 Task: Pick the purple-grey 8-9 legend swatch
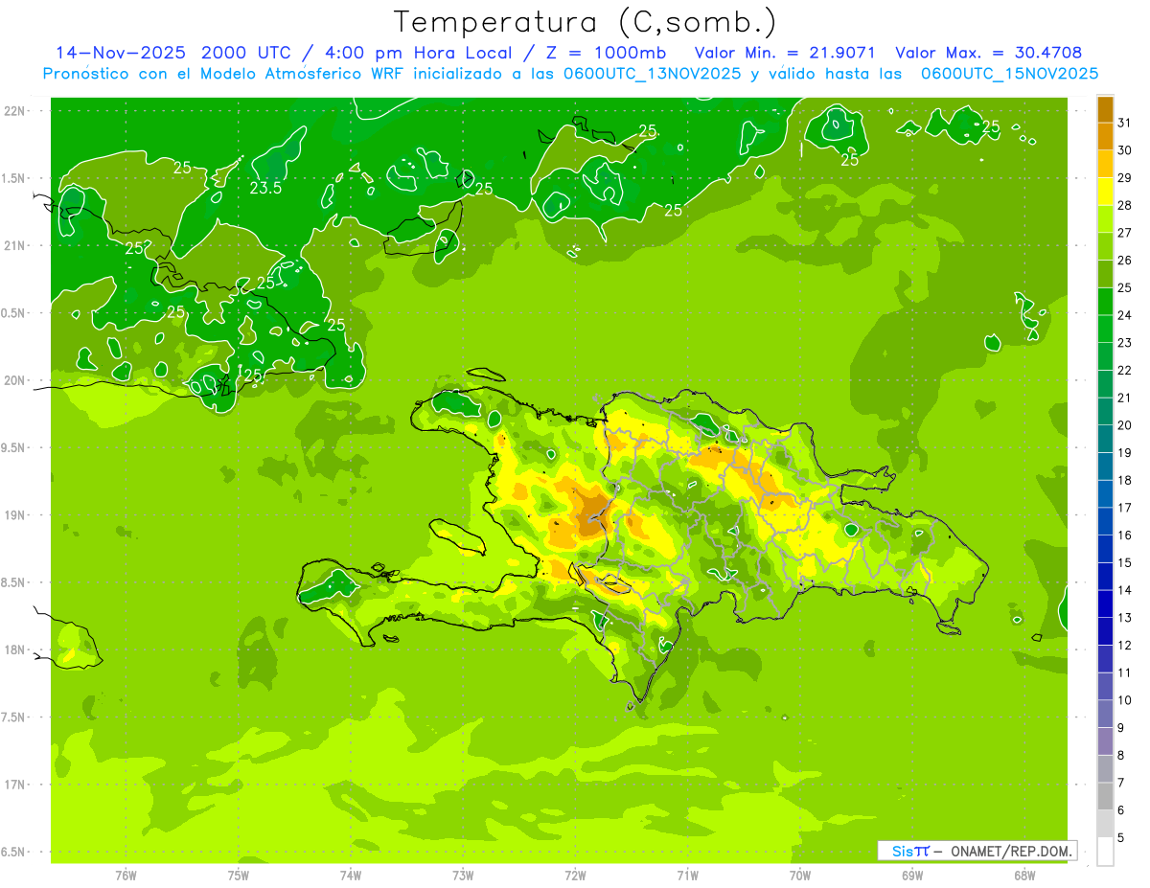[x=1105, y=740]
